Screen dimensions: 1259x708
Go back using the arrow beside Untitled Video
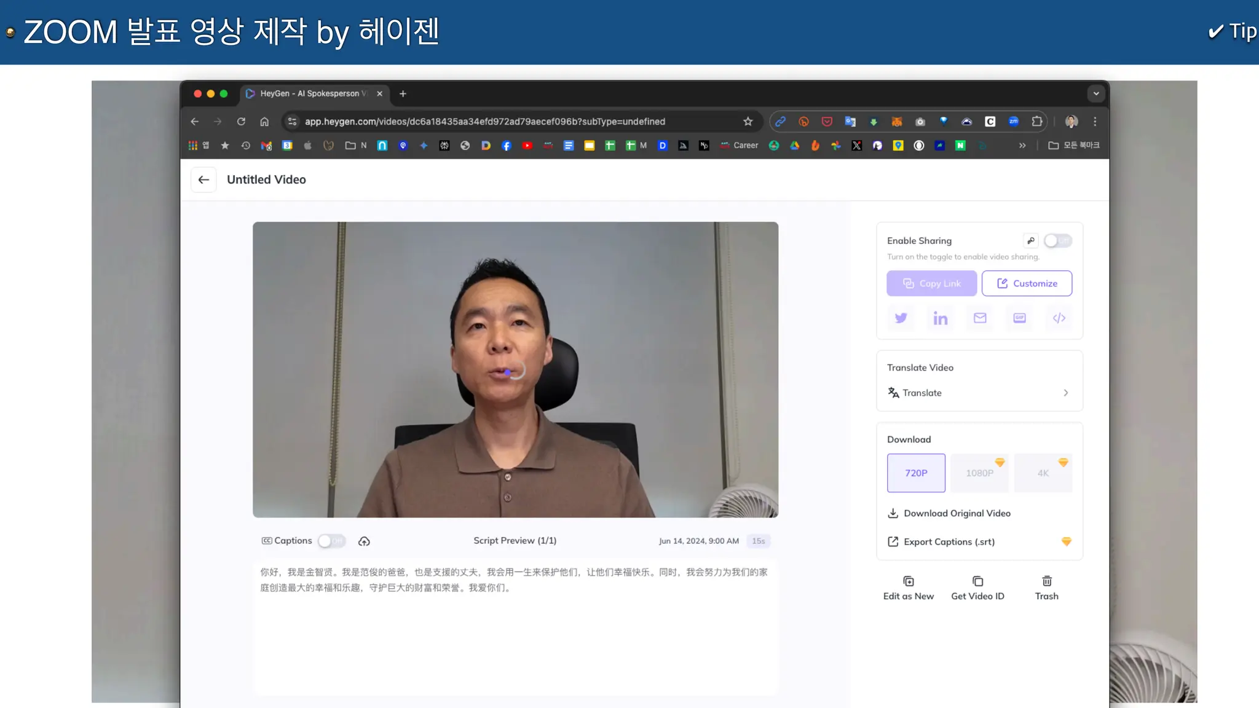[203, 179]
